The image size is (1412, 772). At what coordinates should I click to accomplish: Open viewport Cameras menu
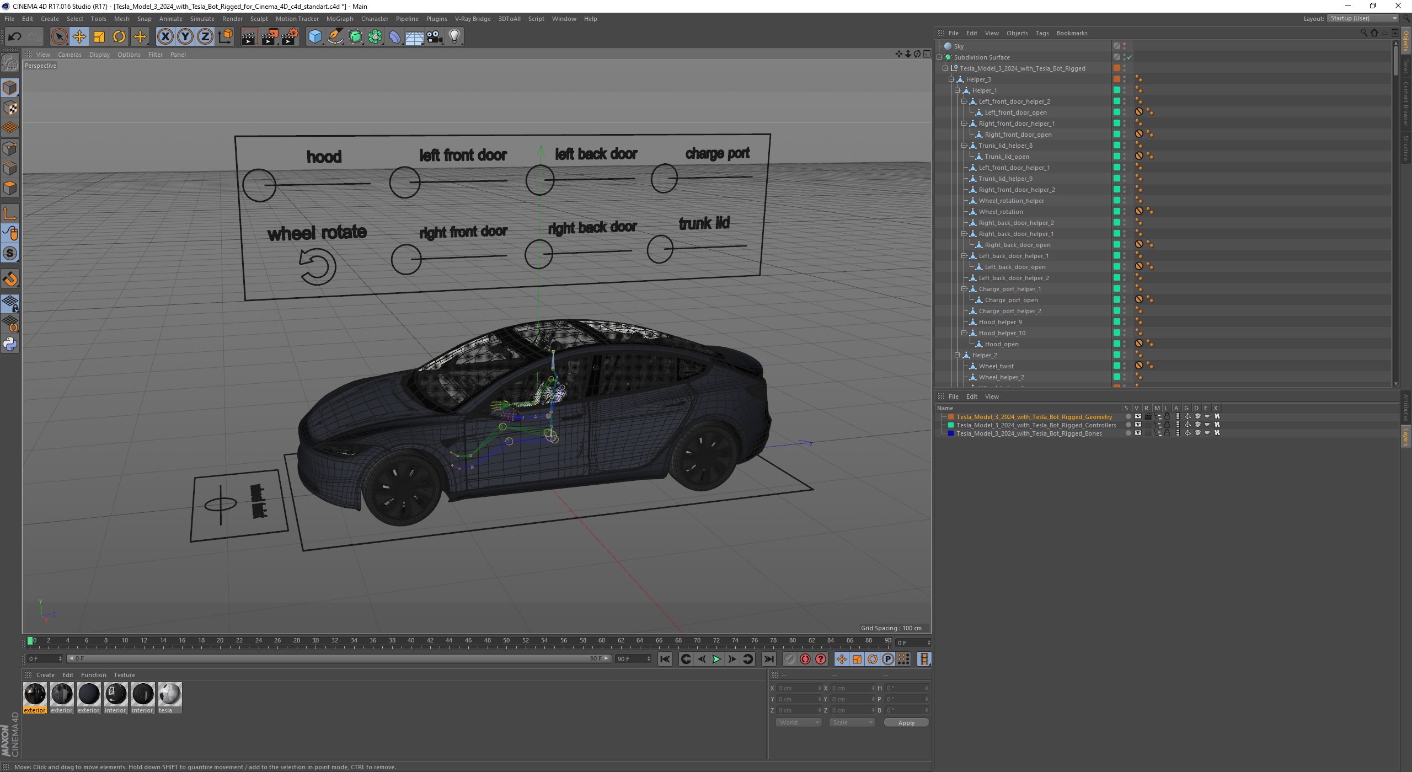[69, 55]
